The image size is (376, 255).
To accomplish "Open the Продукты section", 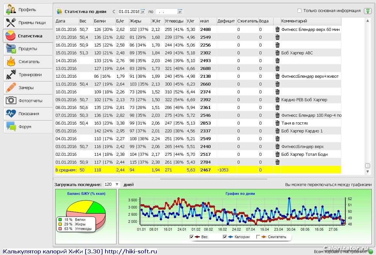I will [28, 49].
